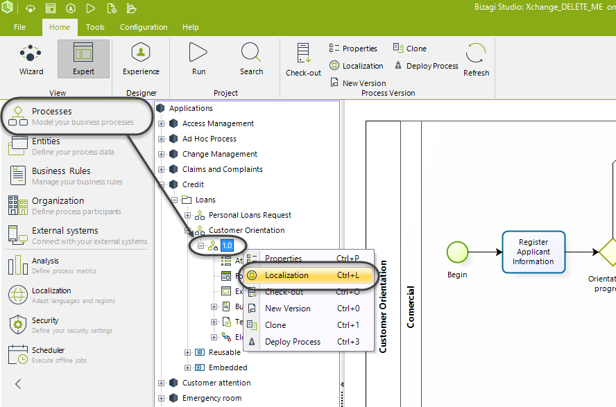
Task: Expand the Ad Hoc Process node
Action: click(x=161, y=139)
